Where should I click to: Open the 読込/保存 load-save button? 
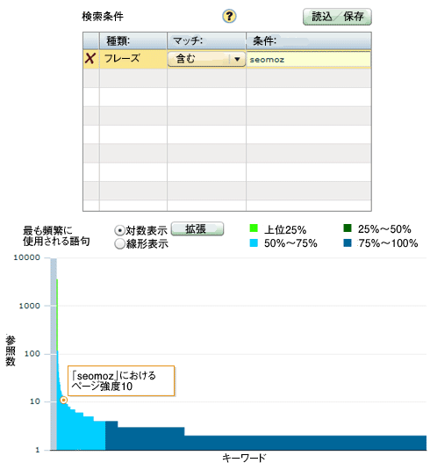pos(337,17)
